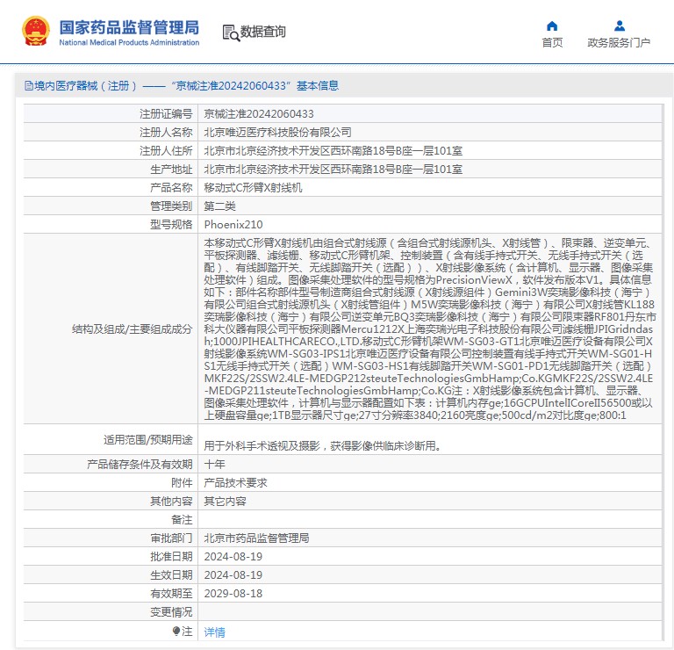Click the document icon before 境内医疗器械
The height and width of the screenshot is (650, 674).
click(29, 86)
